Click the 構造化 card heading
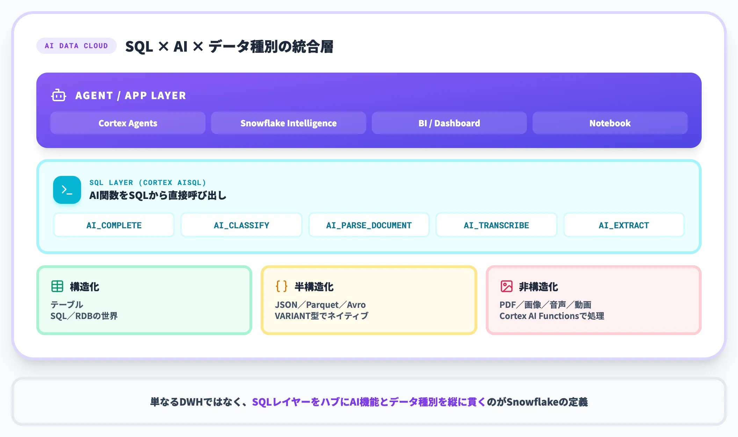Screen dimensions: 738x437 [85, 287]
